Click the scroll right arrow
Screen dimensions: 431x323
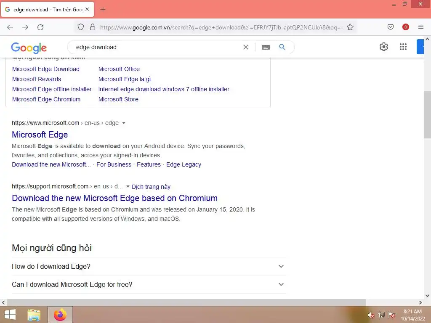click(x=420, y=302)
